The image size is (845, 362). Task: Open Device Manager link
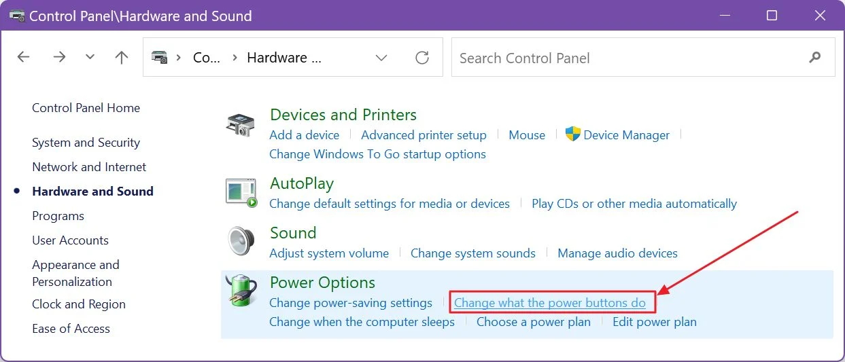[626, 135]
